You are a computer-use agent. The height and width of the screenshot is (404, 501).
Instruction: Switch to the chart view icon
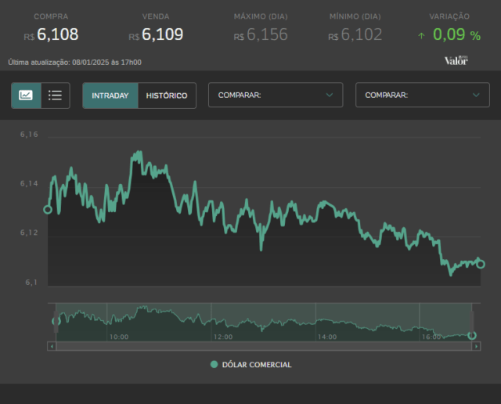pyautogui.click(x=26, y=96)
